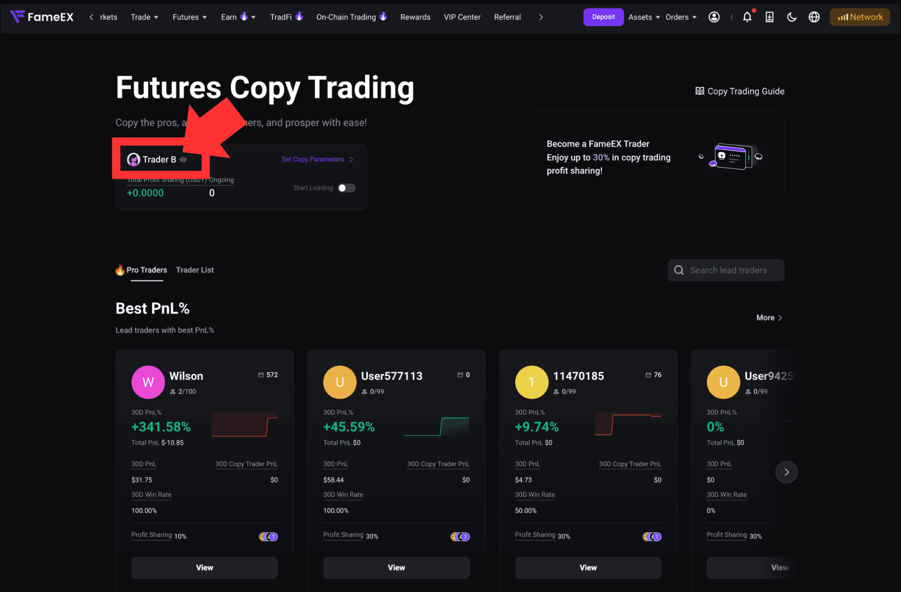
Task: Click the search magnifier icon
Action: pyautogui.click(x=679, y=270)
